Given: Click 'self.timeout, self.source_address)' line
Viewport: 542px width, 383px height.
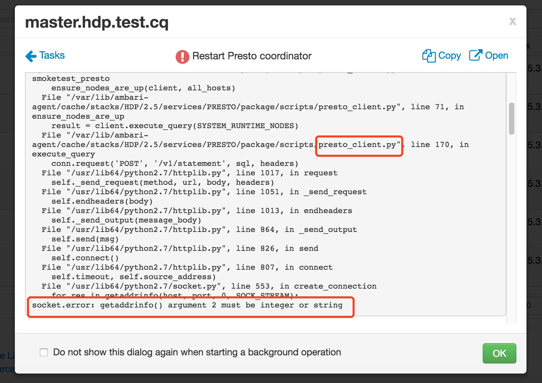Looking at the screenshot, I should 133,277.
